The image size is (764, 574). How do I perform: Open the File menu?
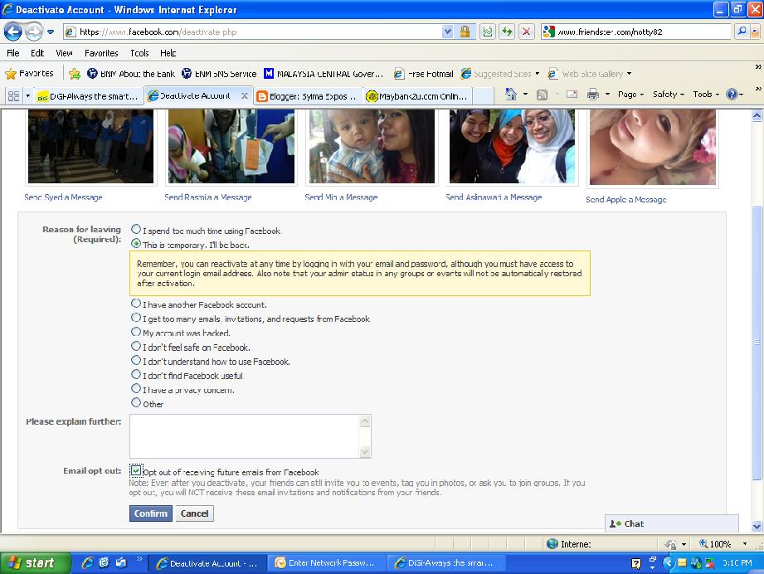(x=13, y=53)
